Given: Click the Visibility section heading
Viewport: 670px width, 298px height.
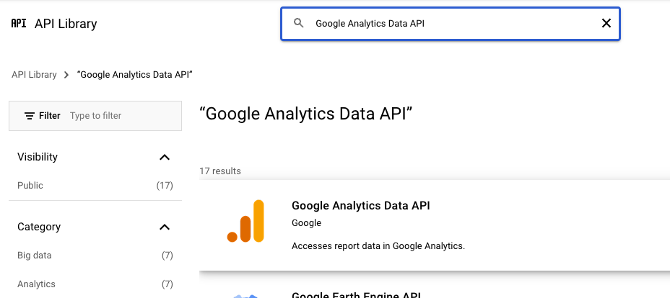Looking at the screenshot, I should point(38,157).
